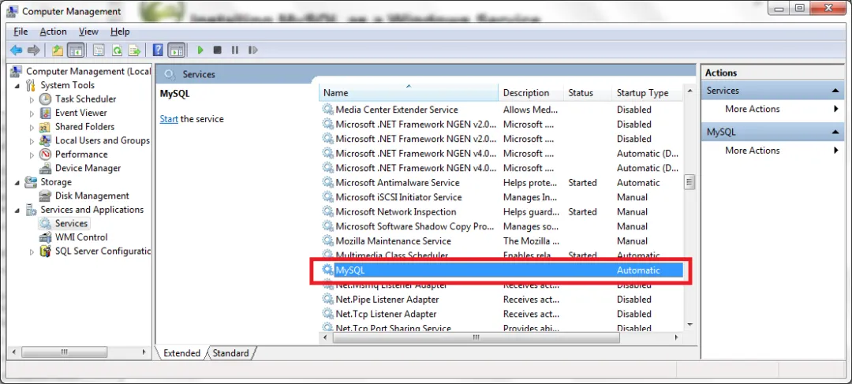The width and height of the screenshot is (852, 384).
Task: Toggle Show/Hide Console Tree toolbar icon
Action: 76,50
